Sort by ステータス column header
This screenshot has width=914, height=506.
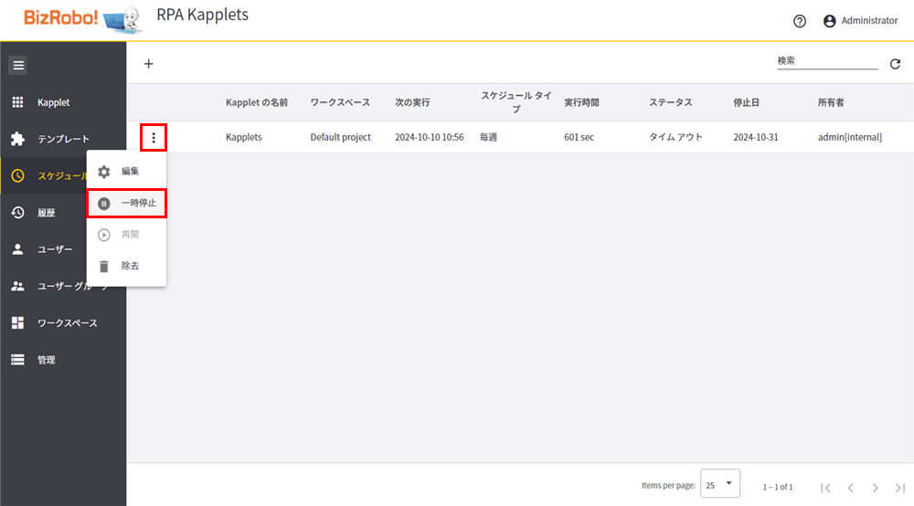[x=670, y=102]
